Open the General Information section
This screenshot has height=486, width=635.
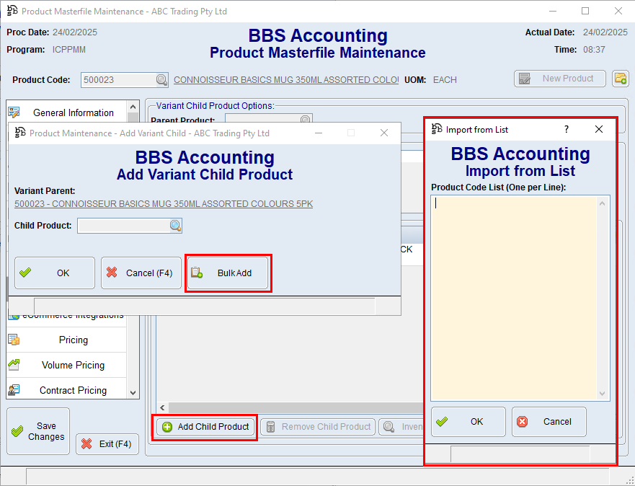73,113
